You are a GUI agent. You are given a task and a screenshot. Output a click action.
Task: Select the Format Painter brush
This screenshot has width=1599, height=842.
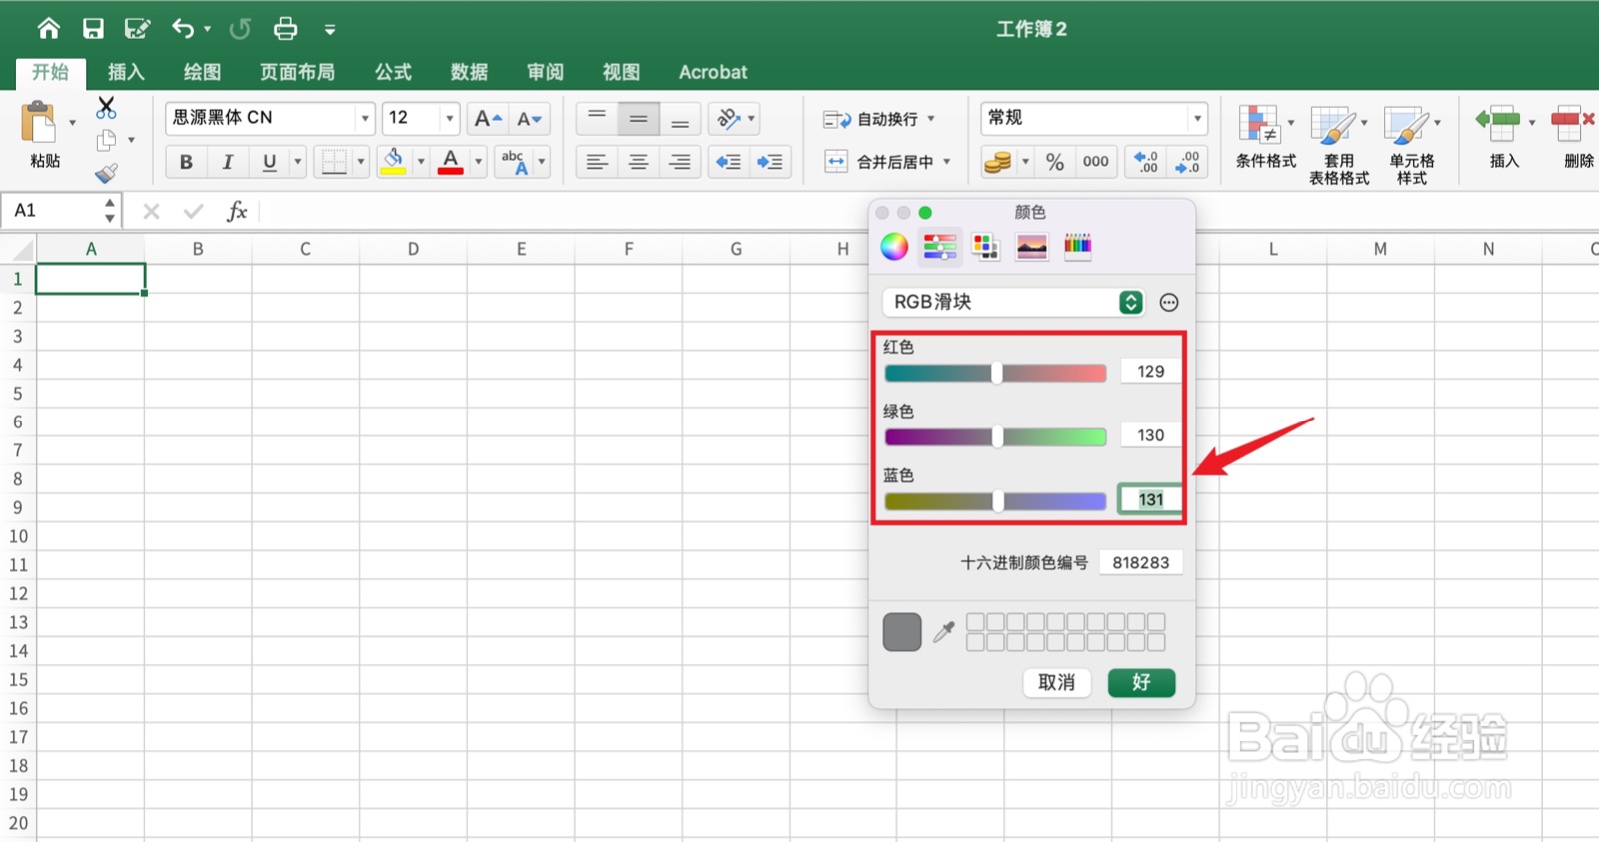tap(106, 173)
